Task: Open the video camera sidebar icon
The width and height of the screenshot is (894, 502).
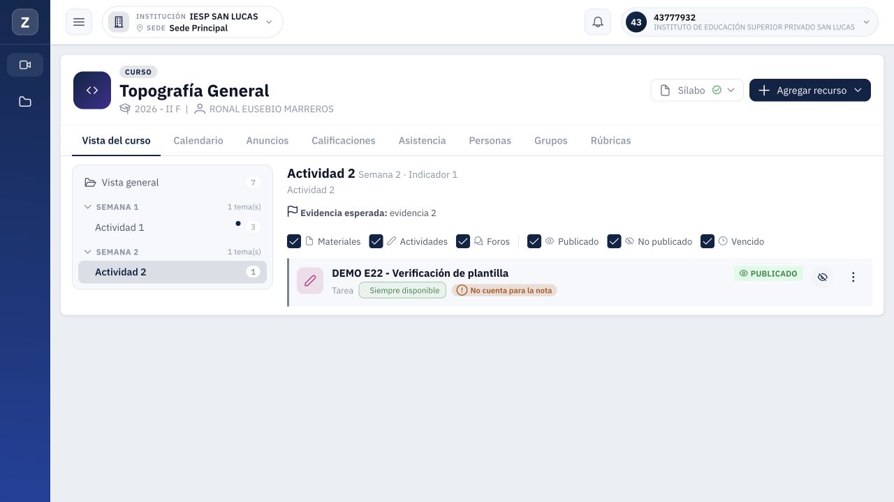Action: point(25,65)
